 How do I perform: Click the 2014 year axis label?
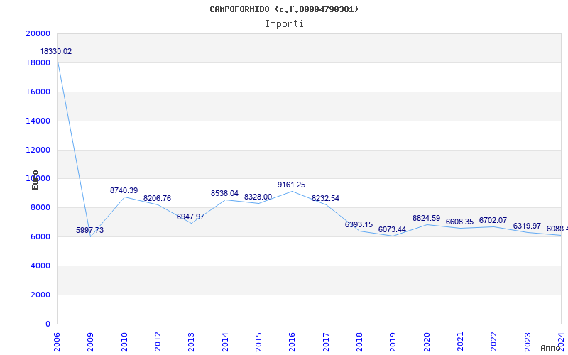[x=225, y=342]
